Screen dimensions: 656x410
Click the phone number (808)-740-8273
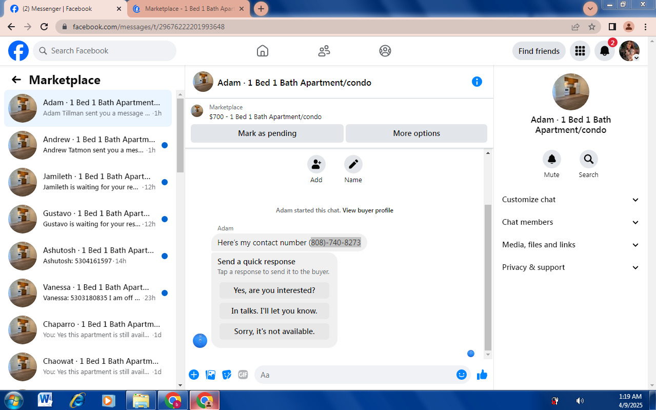(x=335, y=243)
